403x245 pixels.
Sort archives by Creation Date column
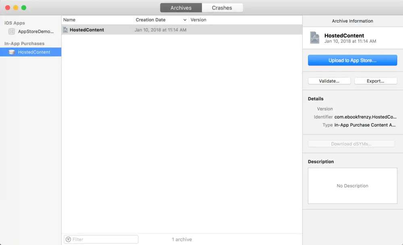(x=157, y=20)
